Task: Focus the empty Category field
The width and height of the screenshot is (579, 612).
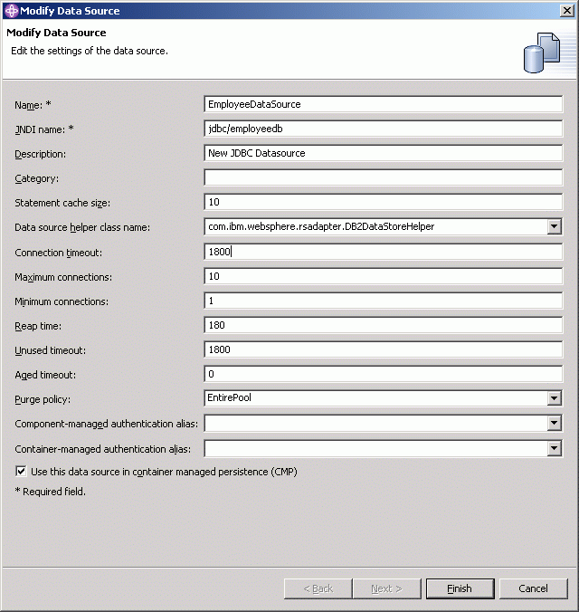Action: tap(384, 177)
